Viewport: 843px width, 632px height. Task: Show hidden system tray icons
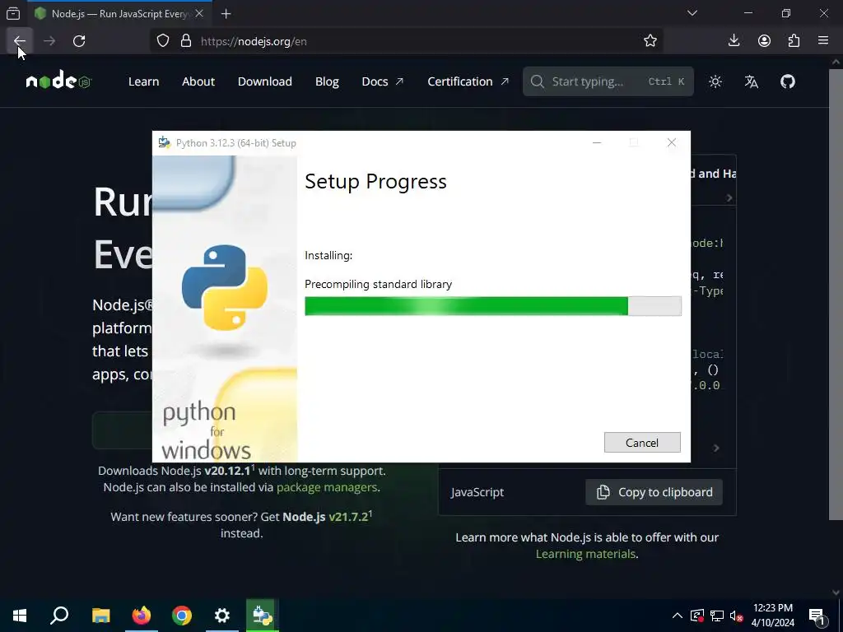pos(678,616)
